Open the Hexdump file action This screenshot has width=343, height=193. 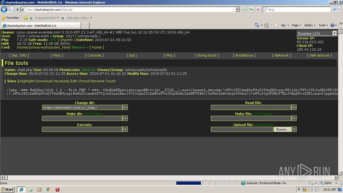[x=61, y=81]
